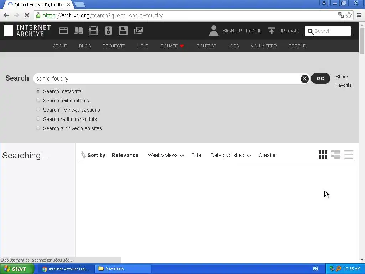The width and height of the screenshot is (365, 274).
Task: Sort results by Title
Action: click(x=196, y=155)
